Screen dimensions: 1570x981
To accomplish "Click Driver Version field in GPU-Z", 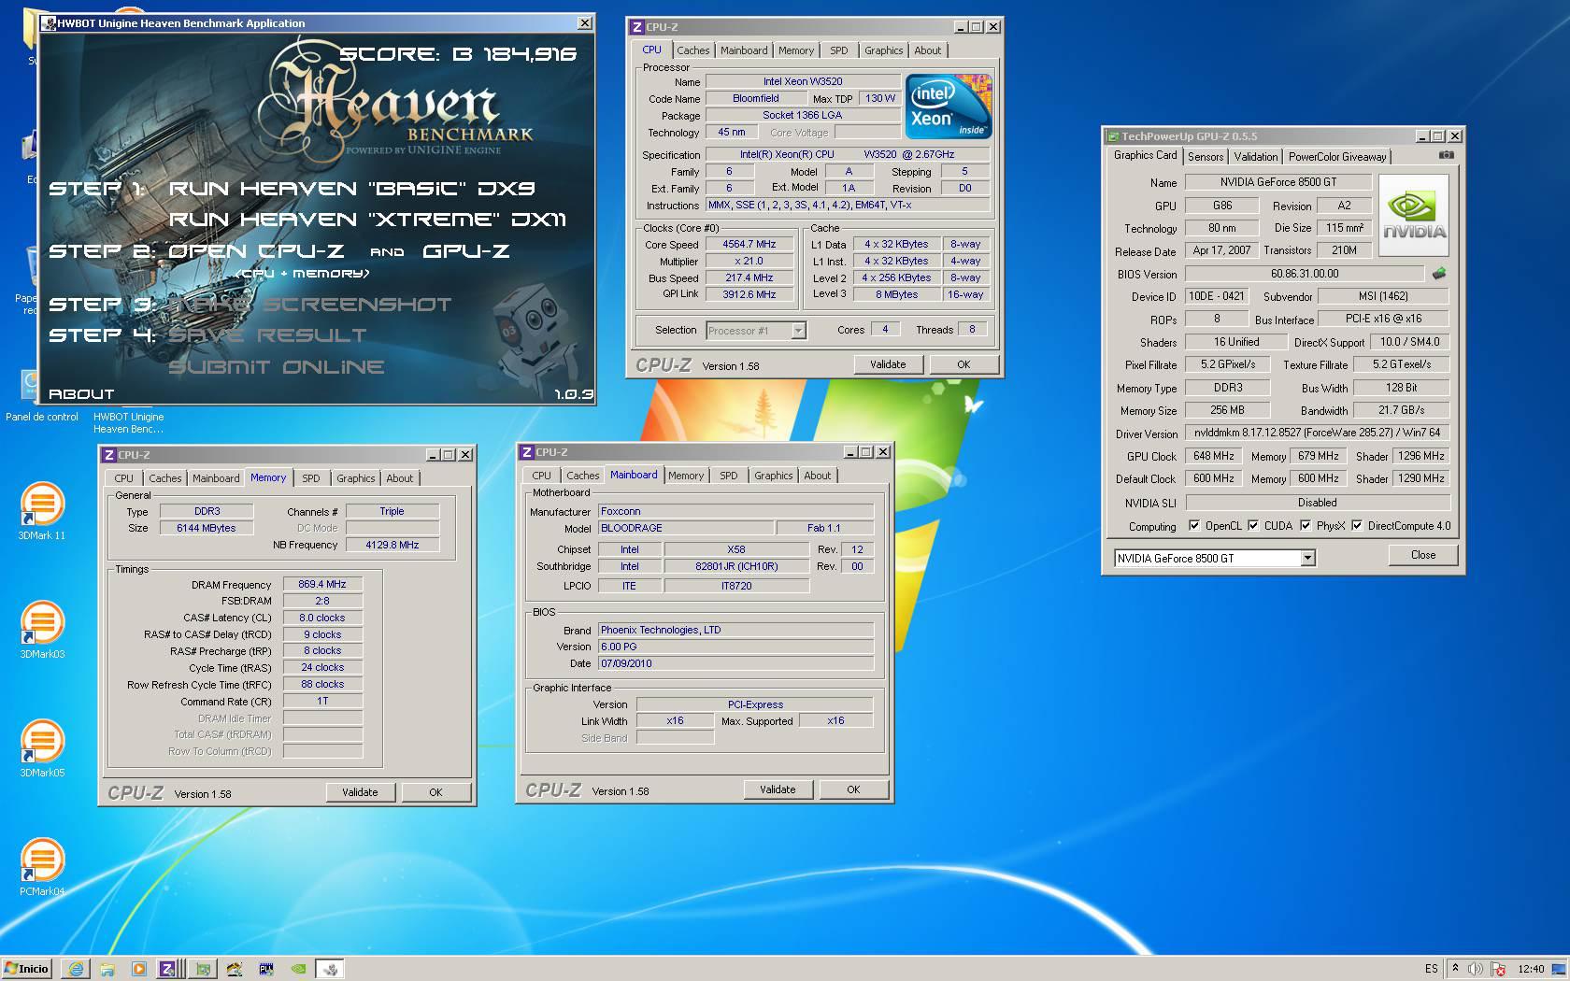I will coord(1317,433).
